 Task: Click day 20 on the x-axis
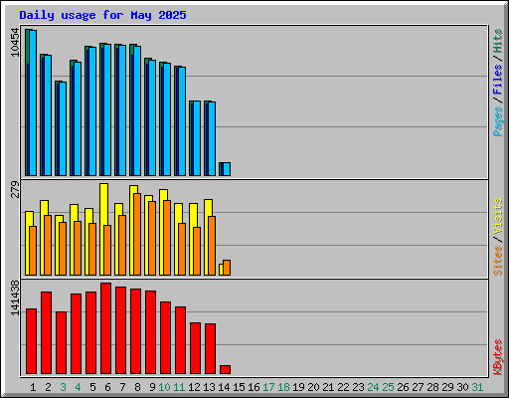point(313,387)
